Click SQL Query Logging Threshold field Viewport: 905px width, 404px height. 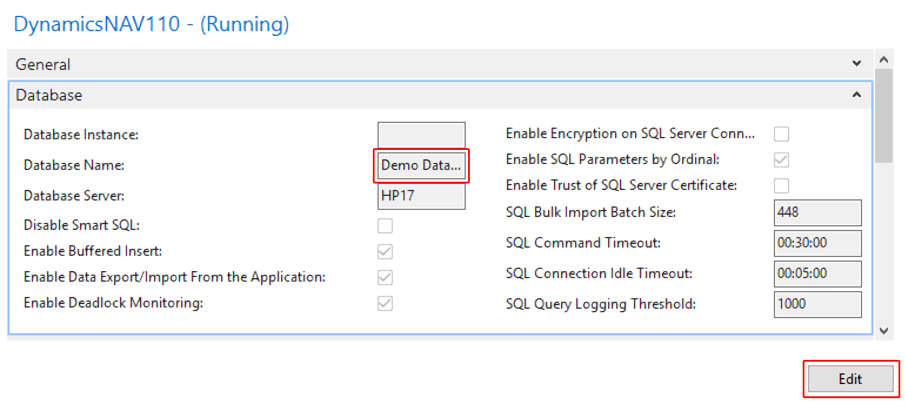click(x=818, y=304)
